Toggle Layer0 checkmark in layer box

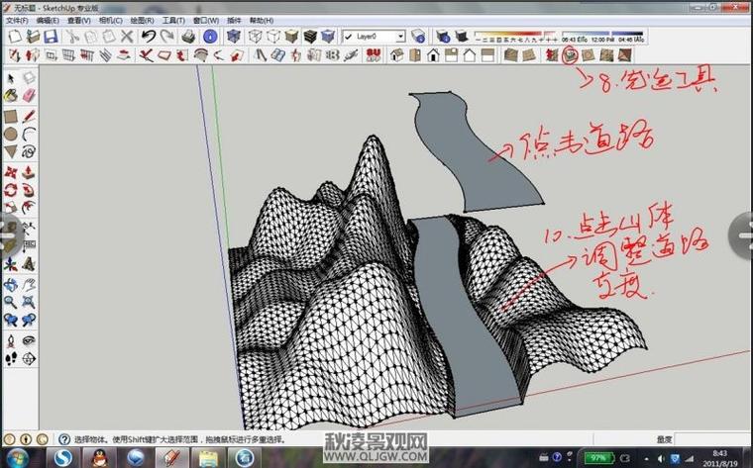[350, 37]
